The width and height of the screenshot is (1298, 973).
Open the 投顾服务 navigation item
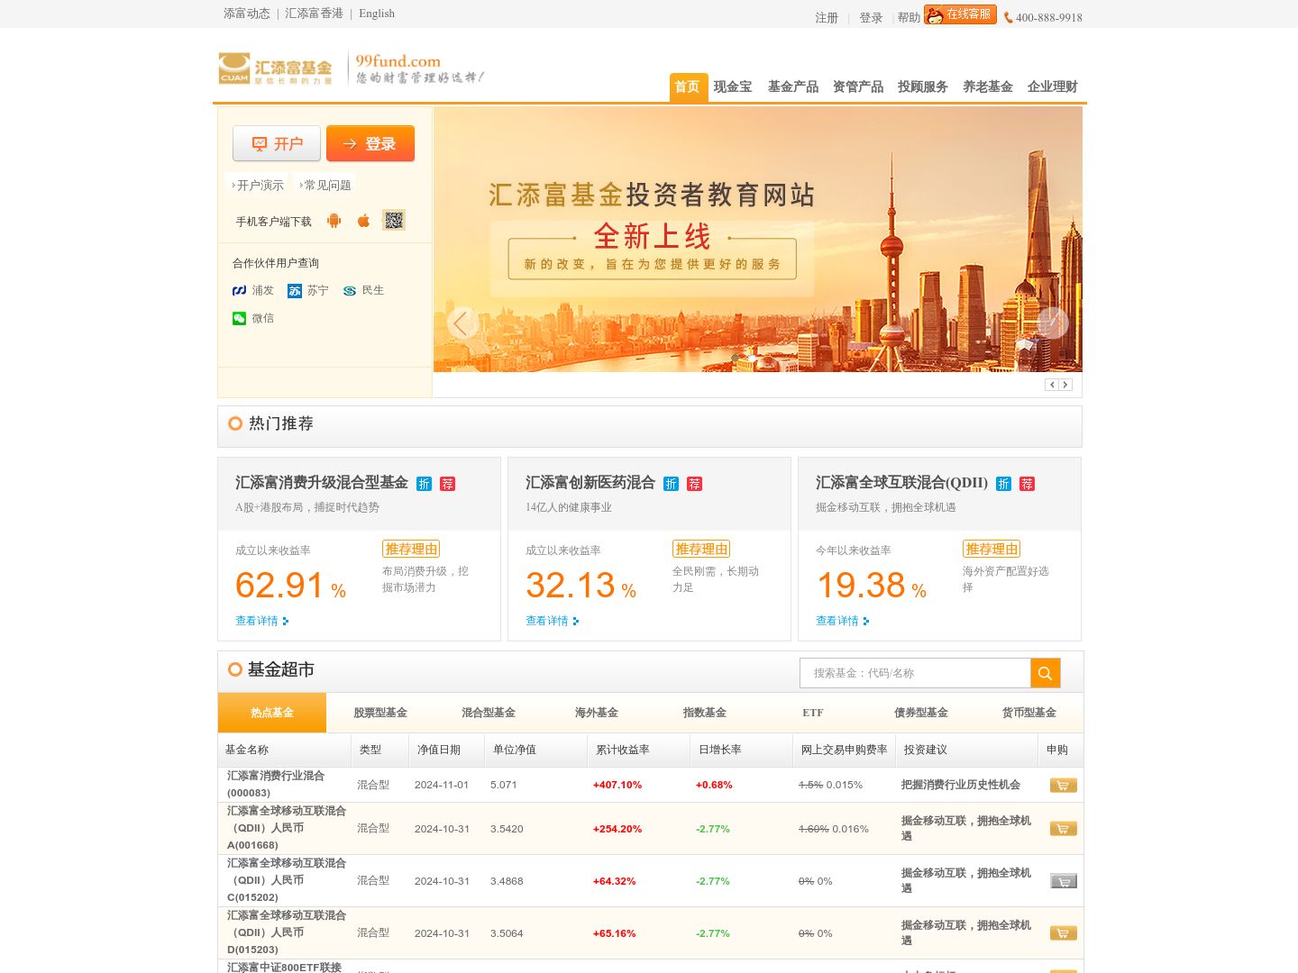(923, 86)
